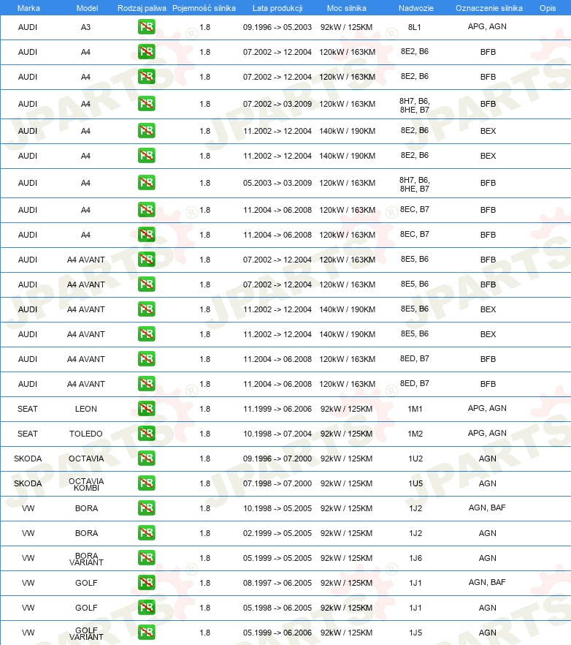Select the BORA VARIANT model cell
This screenshot has width=571, height=645.
point(86,559)
